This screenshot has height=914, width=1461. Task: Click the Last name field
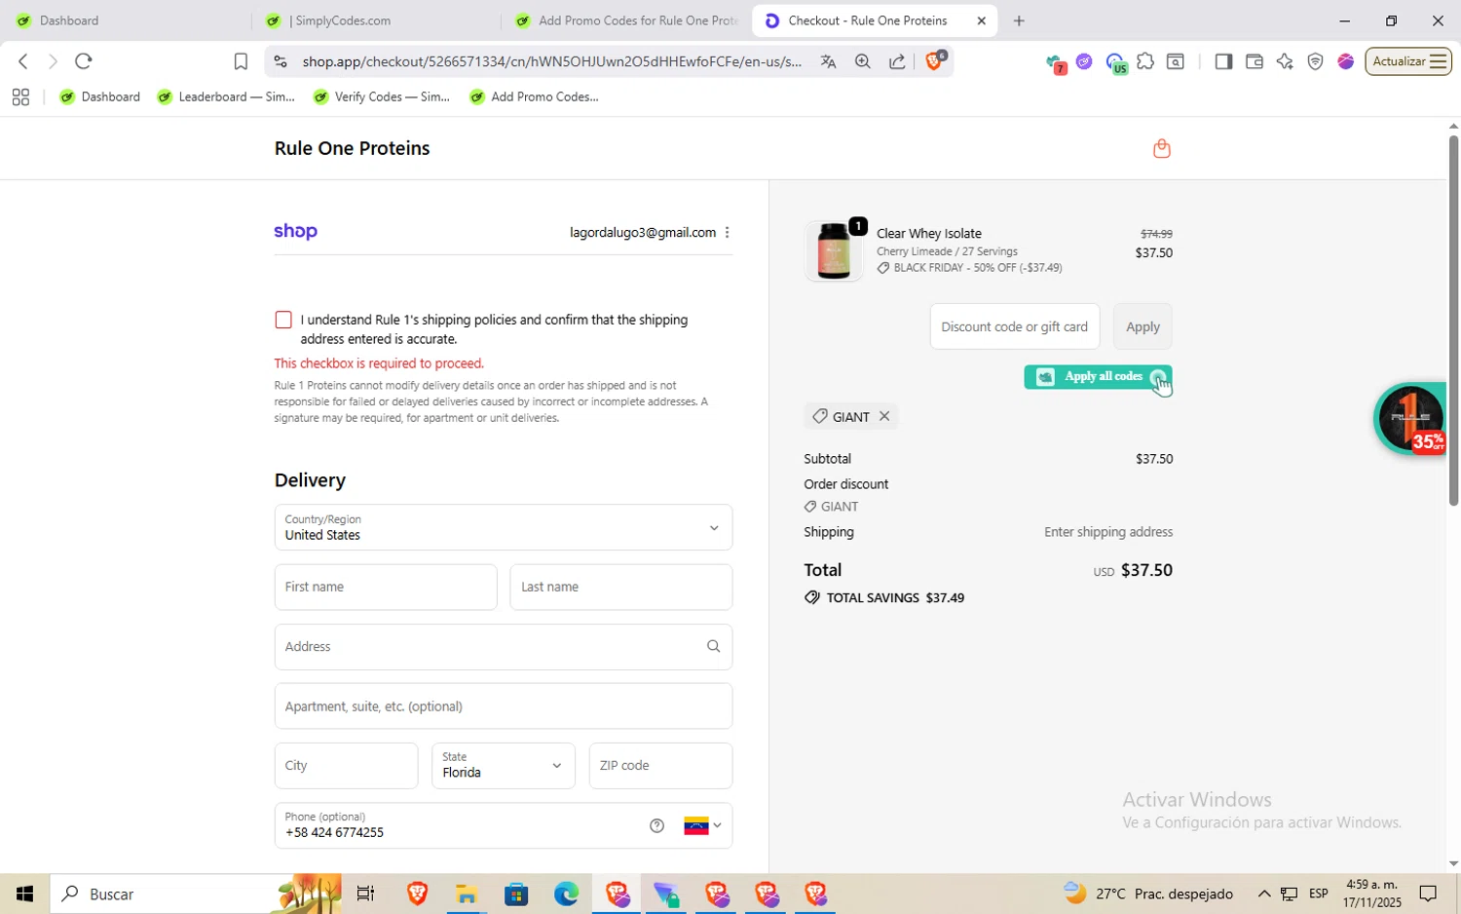pyautogui.click(x=621, y=587)
